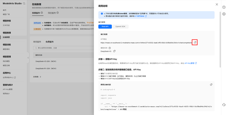Open customer service headset icon
Viewport: 226px width, 115px height.
[x=224, y=105]
